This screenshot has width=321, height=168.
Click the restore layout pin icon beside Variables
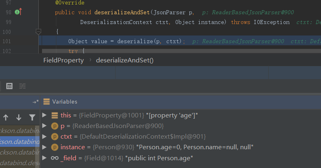[35, 102]
